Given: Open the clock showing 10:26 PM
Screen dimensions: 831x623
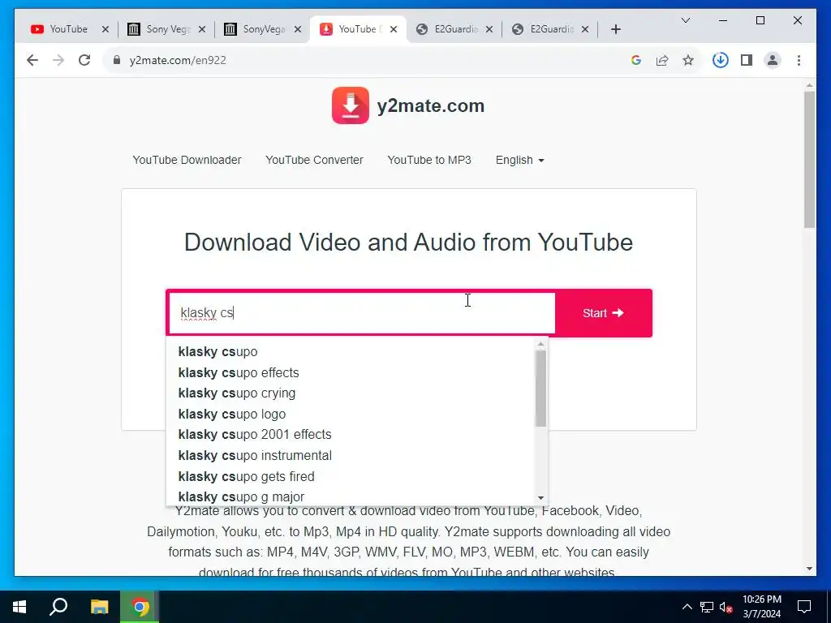Looking at the screenshot, I should [x=762, y=607].
